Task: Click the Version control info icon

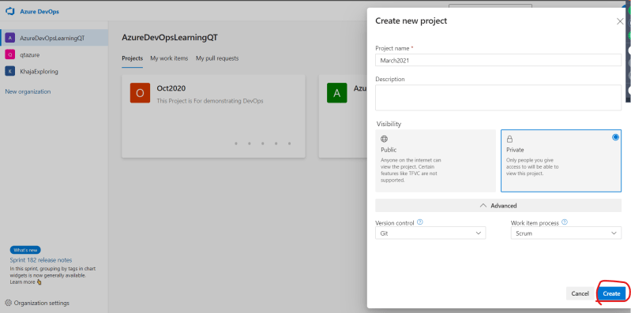Action: 420,222
